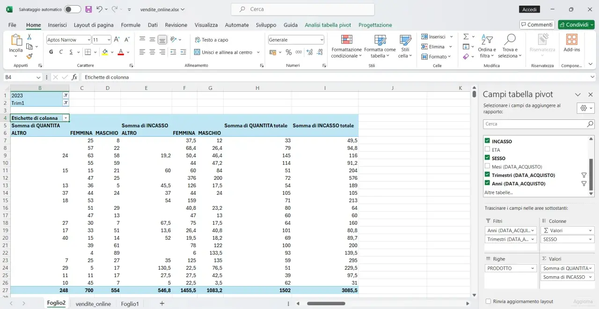This screenshot has height=309, width=599.
Task: Switch to Analisi tabella pivot tab
Action: pos(328,25)
